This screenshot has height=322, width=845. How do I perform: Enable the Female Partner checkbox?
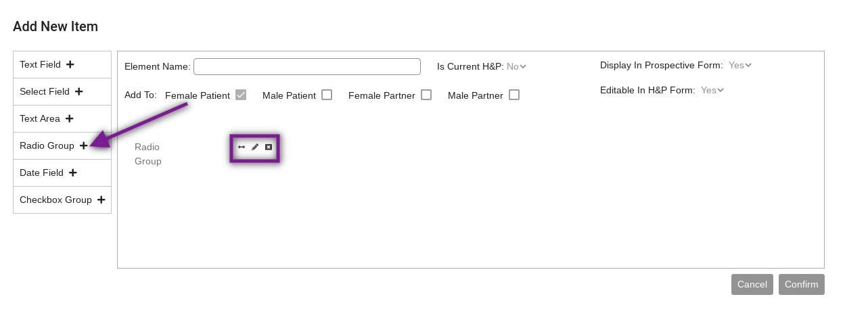pyautogui.click(x=426, y=95)
